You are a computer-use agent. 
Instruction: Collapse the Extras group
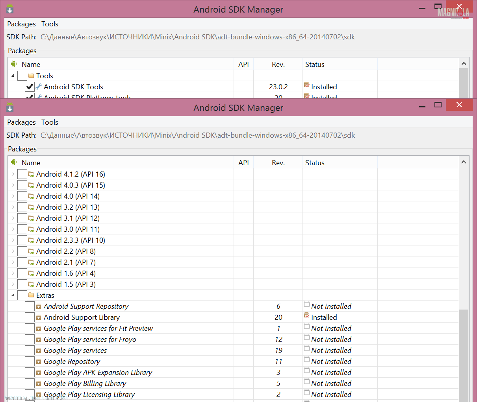tap(13, 295)
